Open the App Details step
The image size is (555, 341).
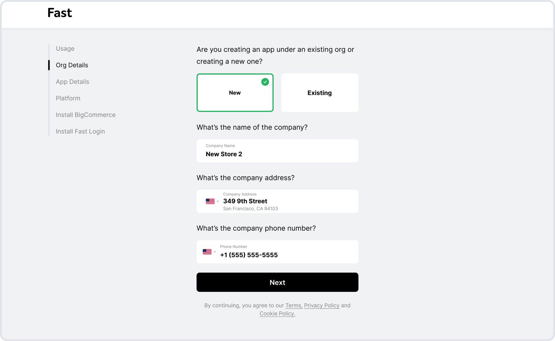(72, 82)
